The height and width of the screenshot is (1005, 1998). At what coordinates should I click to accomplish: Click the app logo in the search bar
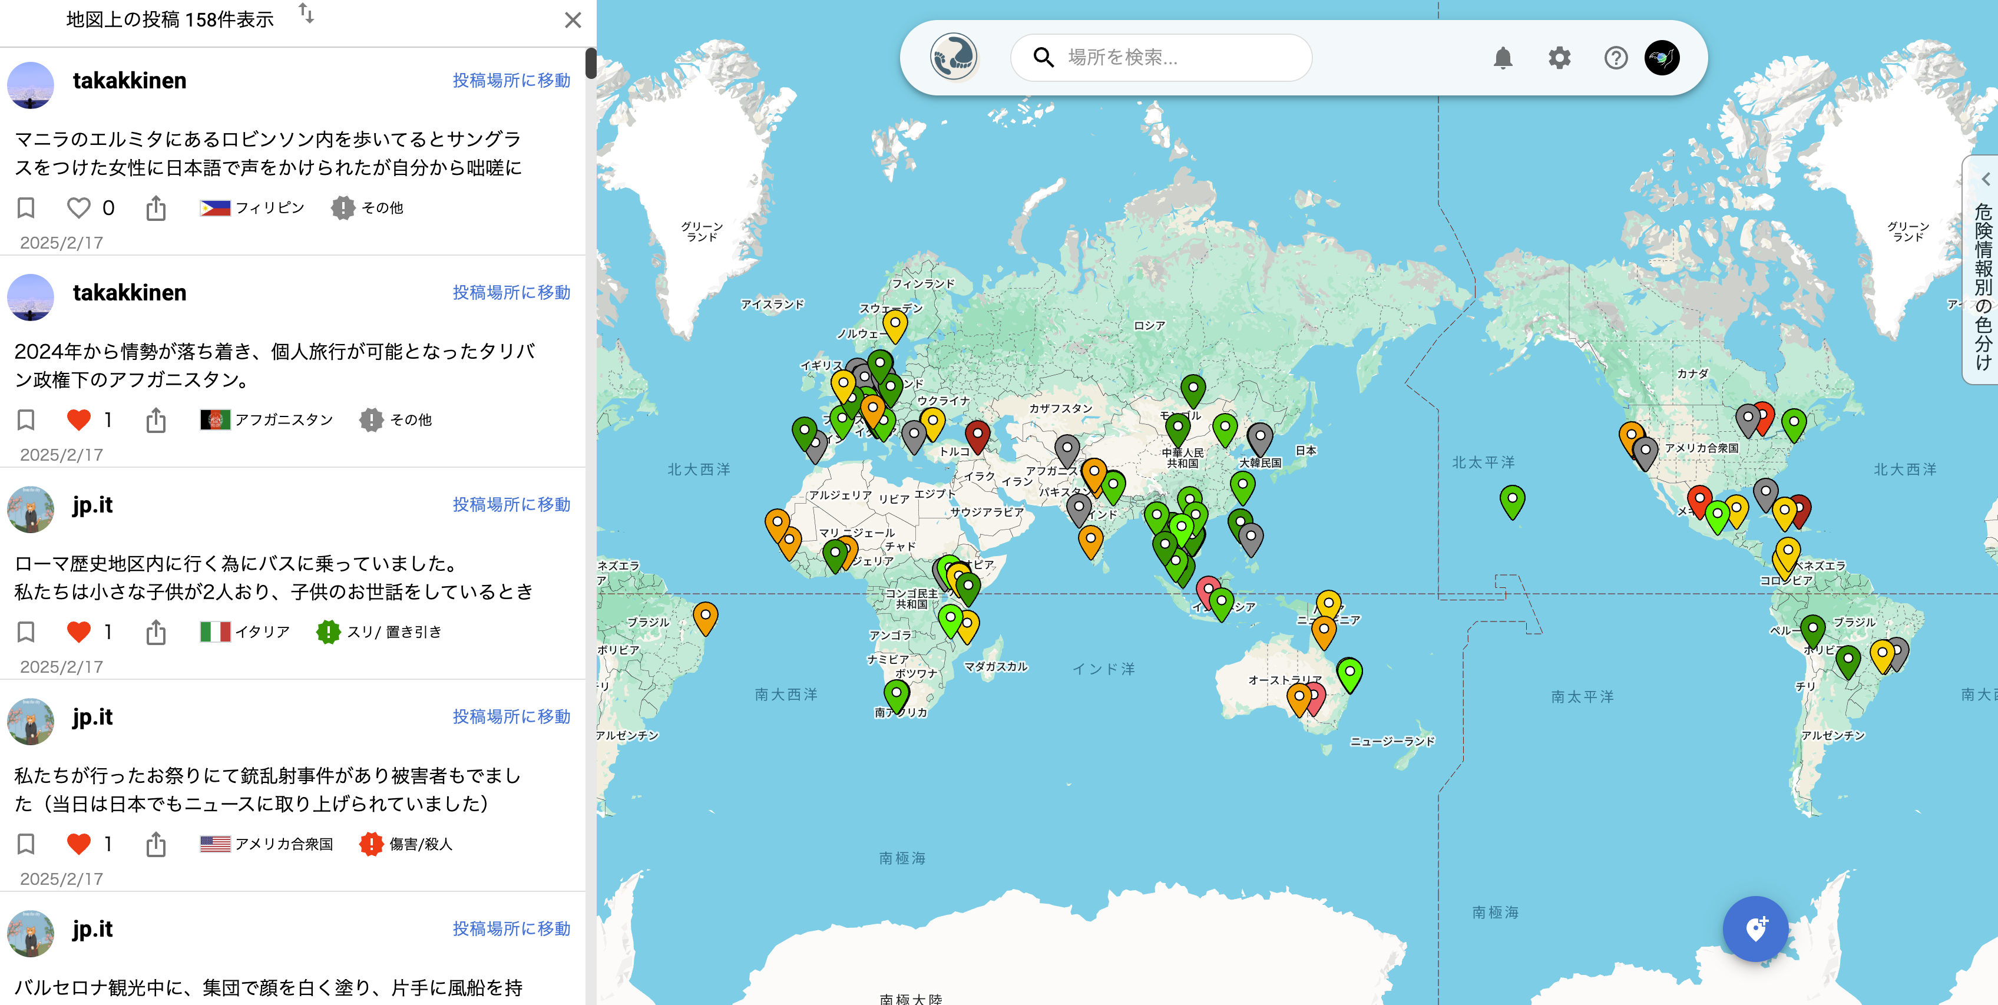click(953, 57)
